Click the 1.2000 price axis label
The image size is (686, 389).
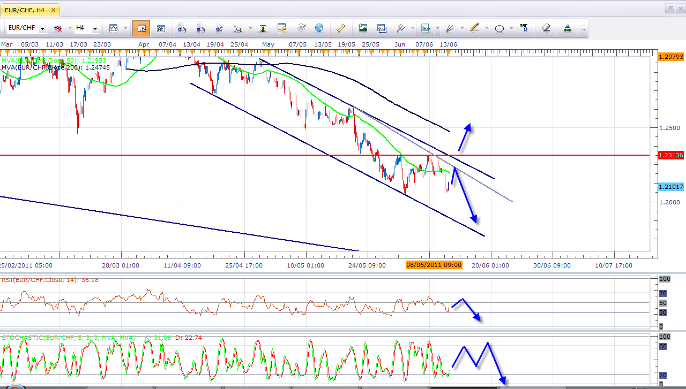click(669, 202)
